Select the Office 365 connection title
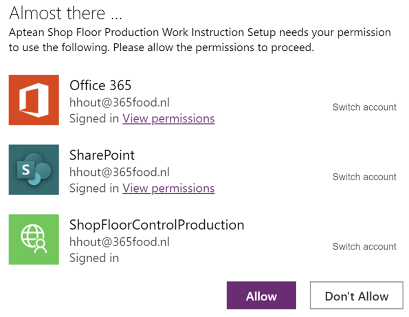This screenshot has height=317, width=409. pos(100,85)
